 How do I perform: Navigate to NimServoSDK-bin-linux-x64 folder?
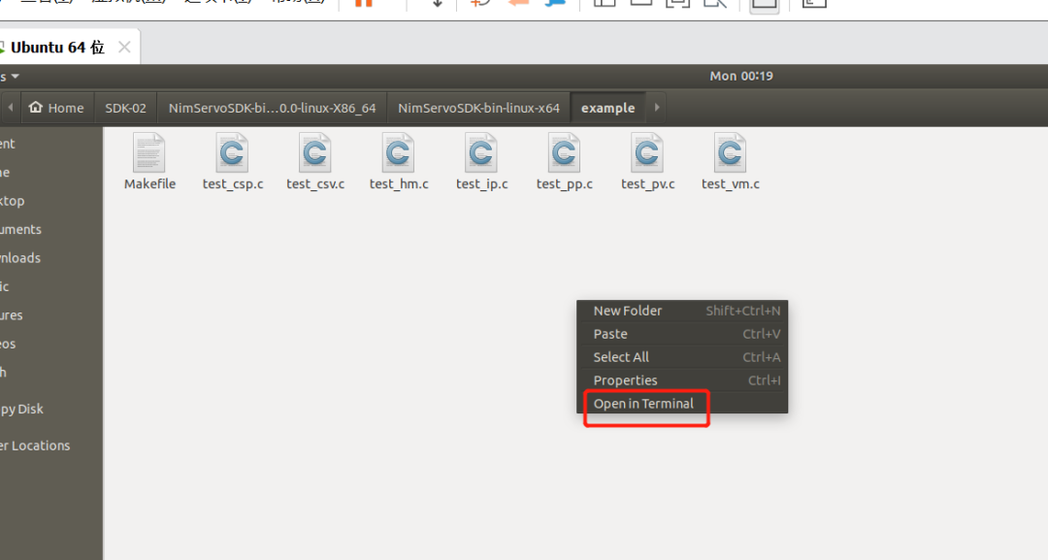pyautogui.click(x=478, y=108)
